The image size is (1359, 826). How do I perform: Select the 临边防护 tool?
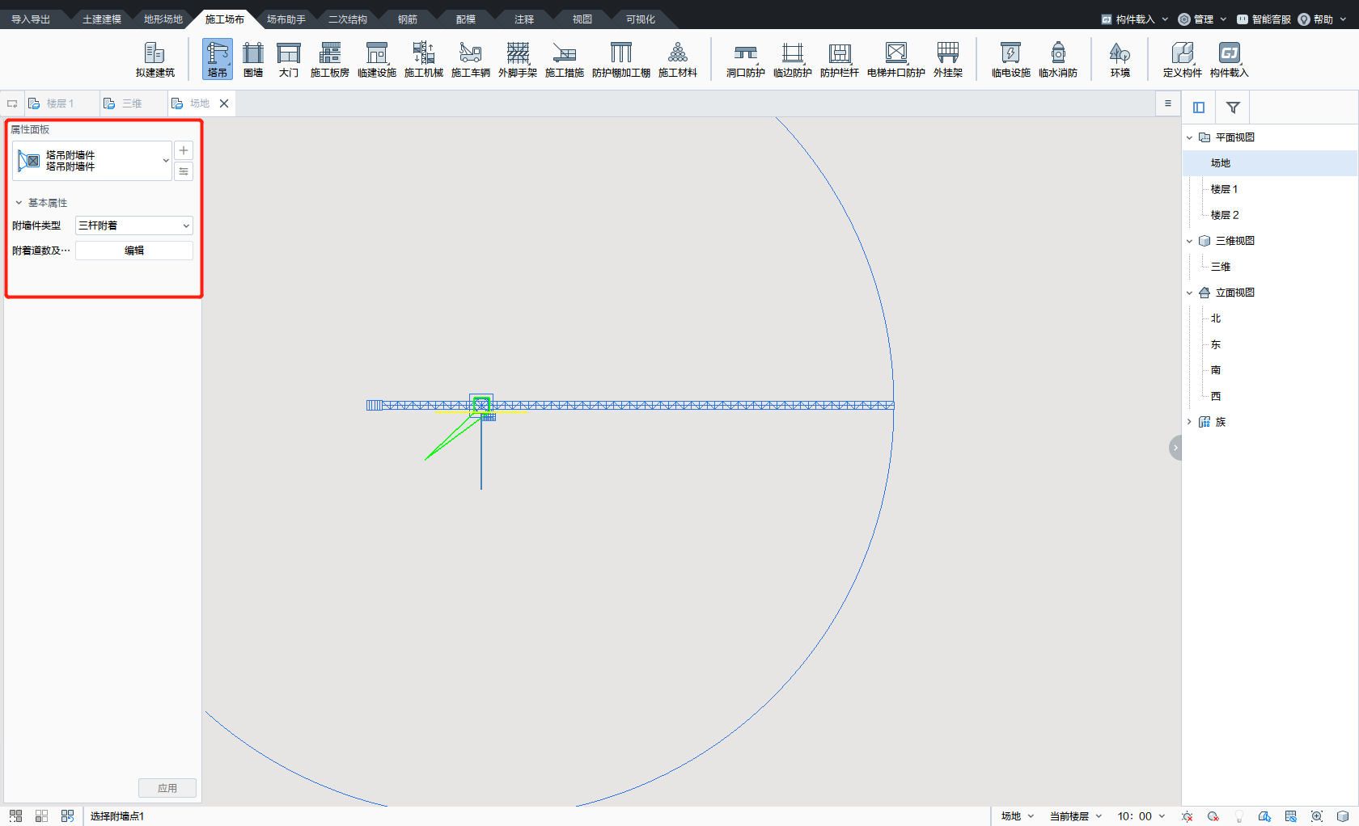coord(792,59)
